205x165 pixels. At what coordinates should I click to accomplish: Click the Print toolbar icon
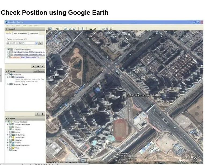click(x=107, y=29)
